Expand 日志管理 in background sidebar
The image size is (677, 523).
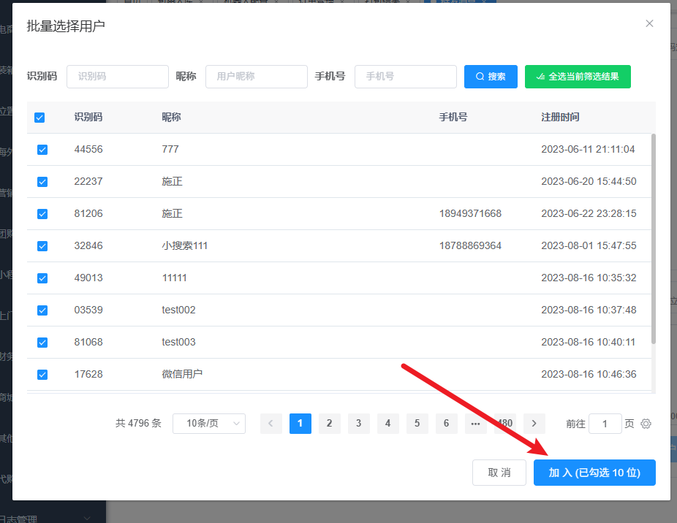(86, 519)
